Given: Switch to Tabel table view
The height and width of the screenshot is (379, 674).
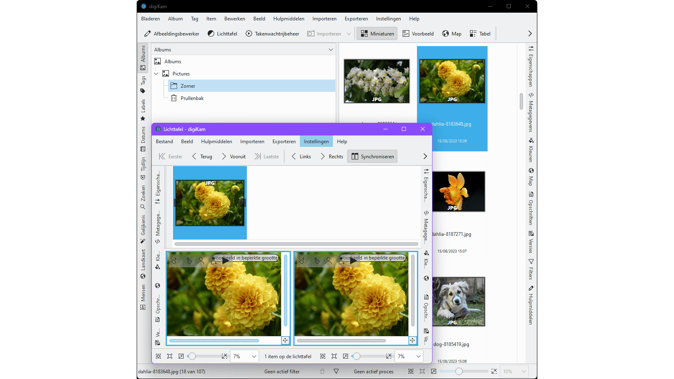Looking at the screenshot, I should tap(480, 34).
